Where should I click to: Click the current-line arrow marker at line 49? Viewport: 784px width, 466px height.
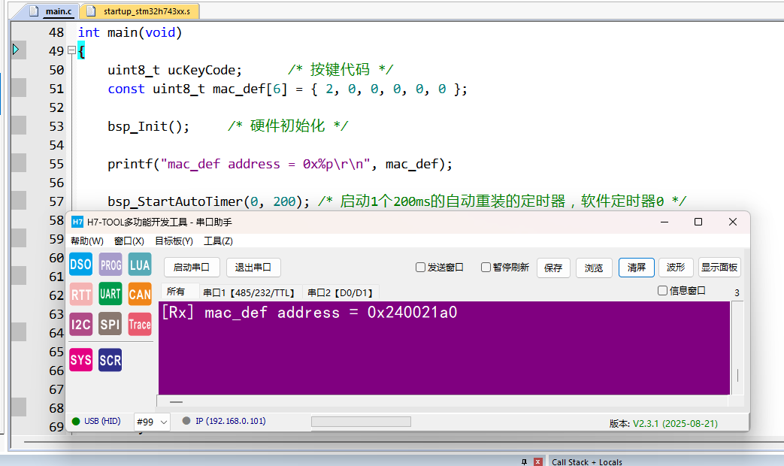coord(16,49)
